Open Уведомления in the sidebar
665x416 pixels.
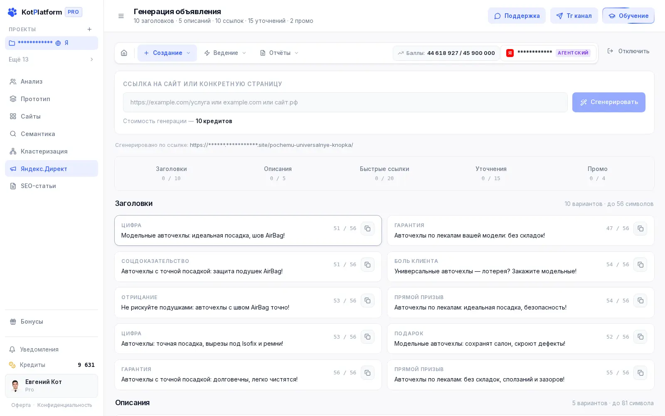pyautogui.click(x=52, y=349)
